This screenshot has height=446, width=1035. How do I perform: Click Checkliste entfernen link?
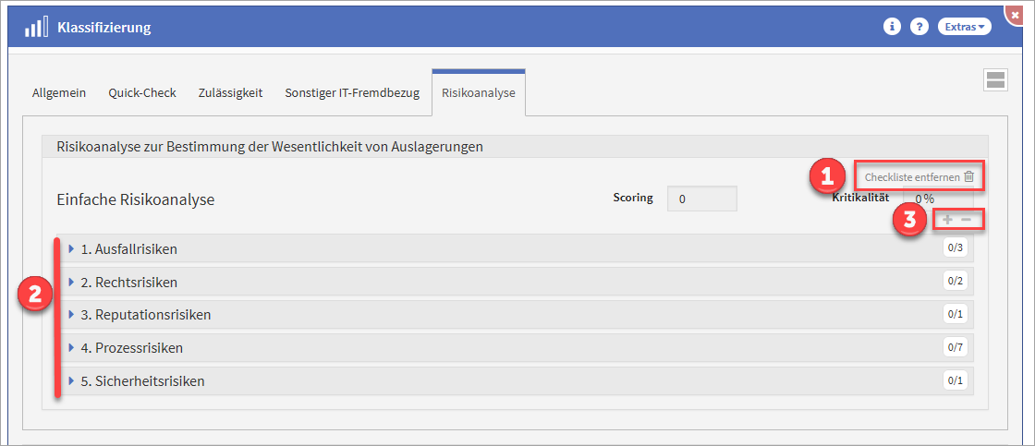[x=912, y=176]
